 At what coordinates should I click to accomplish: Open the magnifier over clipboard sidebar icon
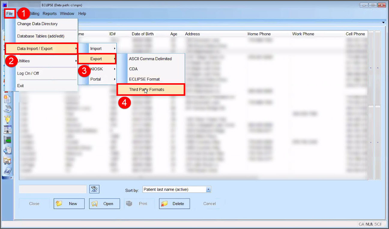(x=7, y=150)
